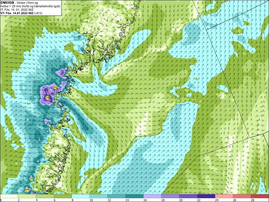Select the 12–14 m/s teal swatch

[x=116, y=196]
